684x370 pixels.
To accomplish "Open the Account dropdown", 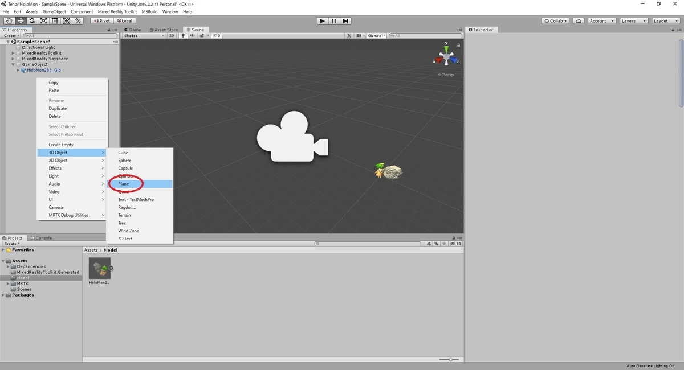I will pos(601,21).
